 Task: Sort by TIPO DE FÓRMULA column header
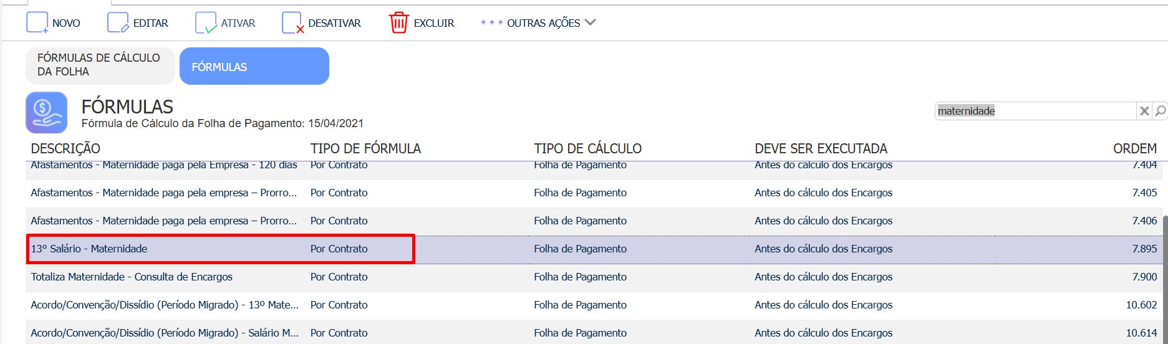[365, 148]
